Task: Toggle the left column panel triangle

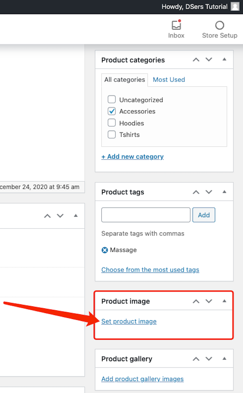Action: click(75, 216)
